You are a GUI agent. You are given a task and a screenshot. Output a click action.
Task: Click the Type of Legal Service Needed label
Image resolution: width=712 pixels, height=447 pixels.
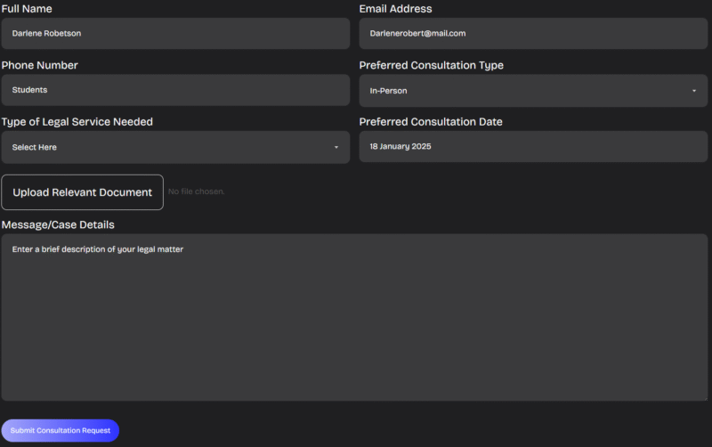click(x=77, y=122)
